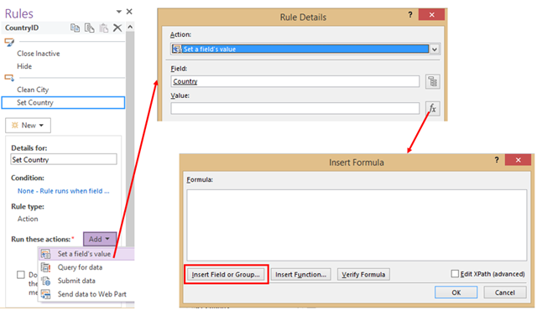Close the Rule Details dialog
Screen dimensions: 537x310
431,15
